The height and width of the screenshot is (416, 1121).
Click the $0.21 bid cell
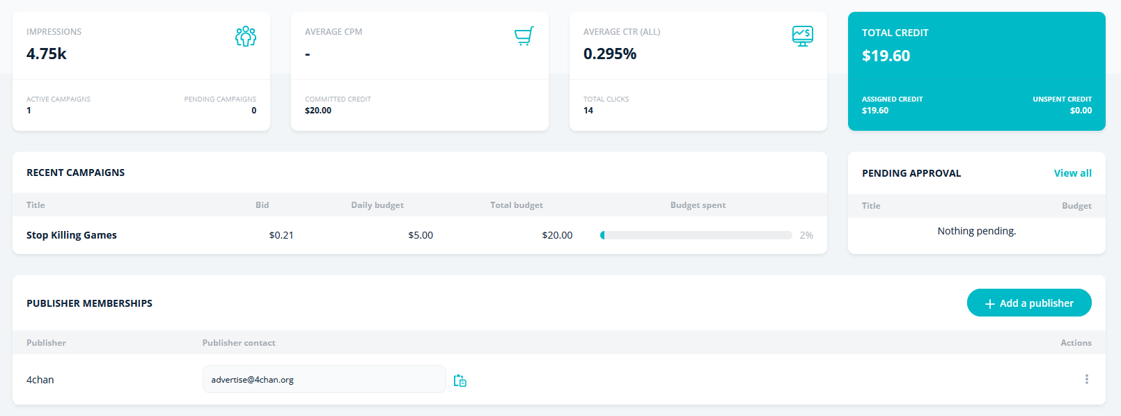[x=281, y=235]
